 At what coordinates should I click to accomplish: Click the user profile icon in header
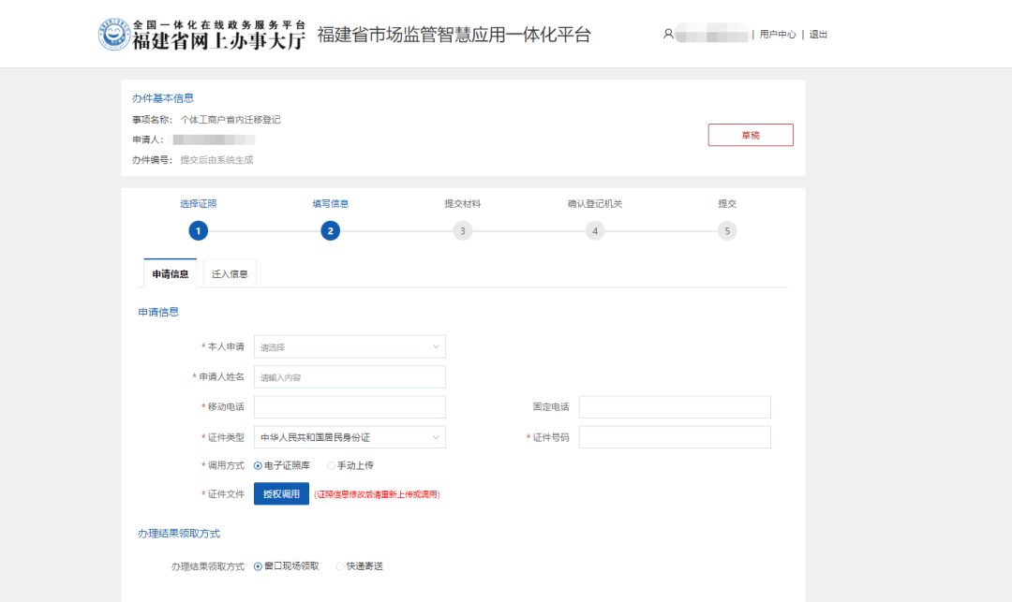pos(668,34)
